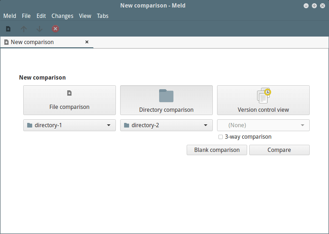Screen dimensions: 329x234
Task: Switch to the New comparison tab
Action: click(x=33, y=42)
